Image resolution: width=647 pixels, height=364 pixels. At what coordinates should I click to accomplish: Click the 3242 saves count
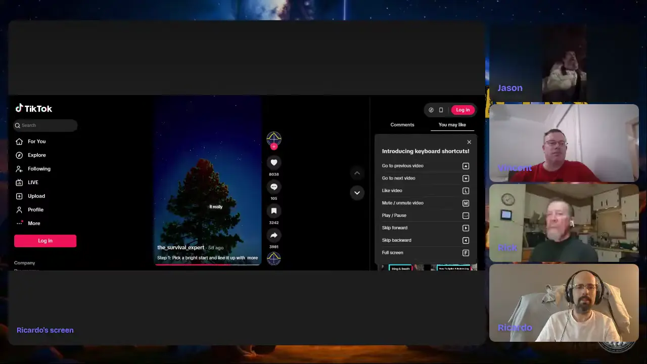click(x=274, y=223)
